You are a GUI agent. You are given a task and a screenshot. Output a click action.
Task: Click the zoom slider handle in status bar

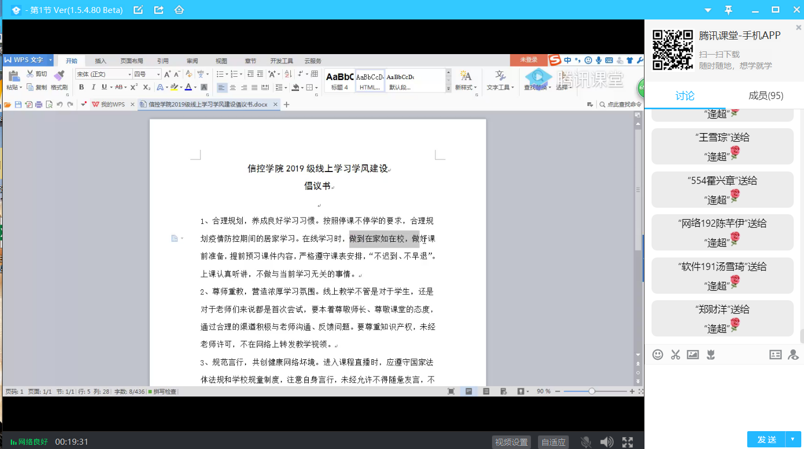592,391
